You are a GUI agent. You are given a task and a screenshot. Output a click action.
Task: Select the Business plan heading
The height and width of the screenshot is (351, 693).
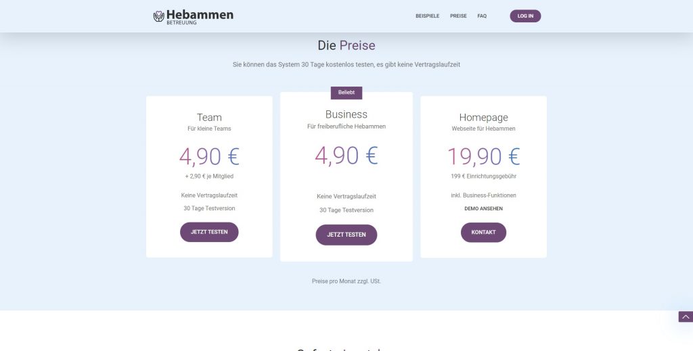tap(346, 114)
